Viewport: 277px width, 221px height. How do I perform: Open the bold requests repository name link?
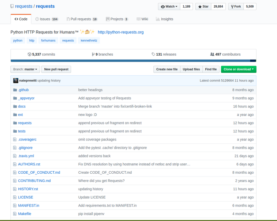[x=45, y=6]
